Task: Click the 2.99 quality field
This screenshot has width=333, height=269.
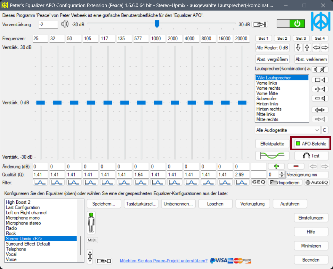Action: (242, 175)
